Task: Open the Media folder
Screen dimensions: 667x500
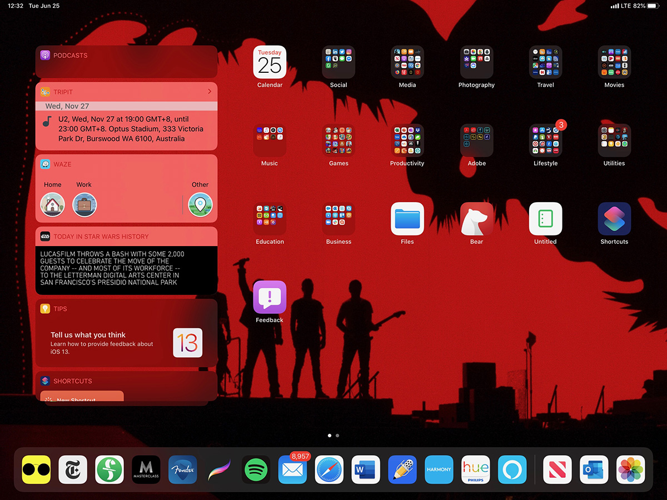Action: [407, 62]
